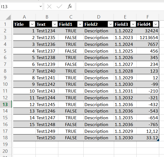164x157 pixels.
Task: Click Title cell with value 10
Action: coord(24,91)
